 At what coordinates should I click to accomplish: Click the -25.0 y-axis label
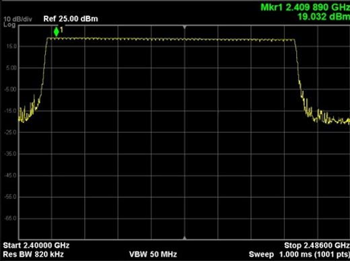coord(11,133)
